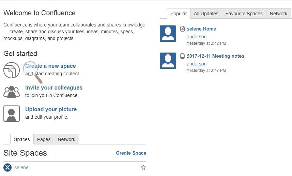Switch to the Pages tab
This screenshot has height=176, width=292.
44,139
